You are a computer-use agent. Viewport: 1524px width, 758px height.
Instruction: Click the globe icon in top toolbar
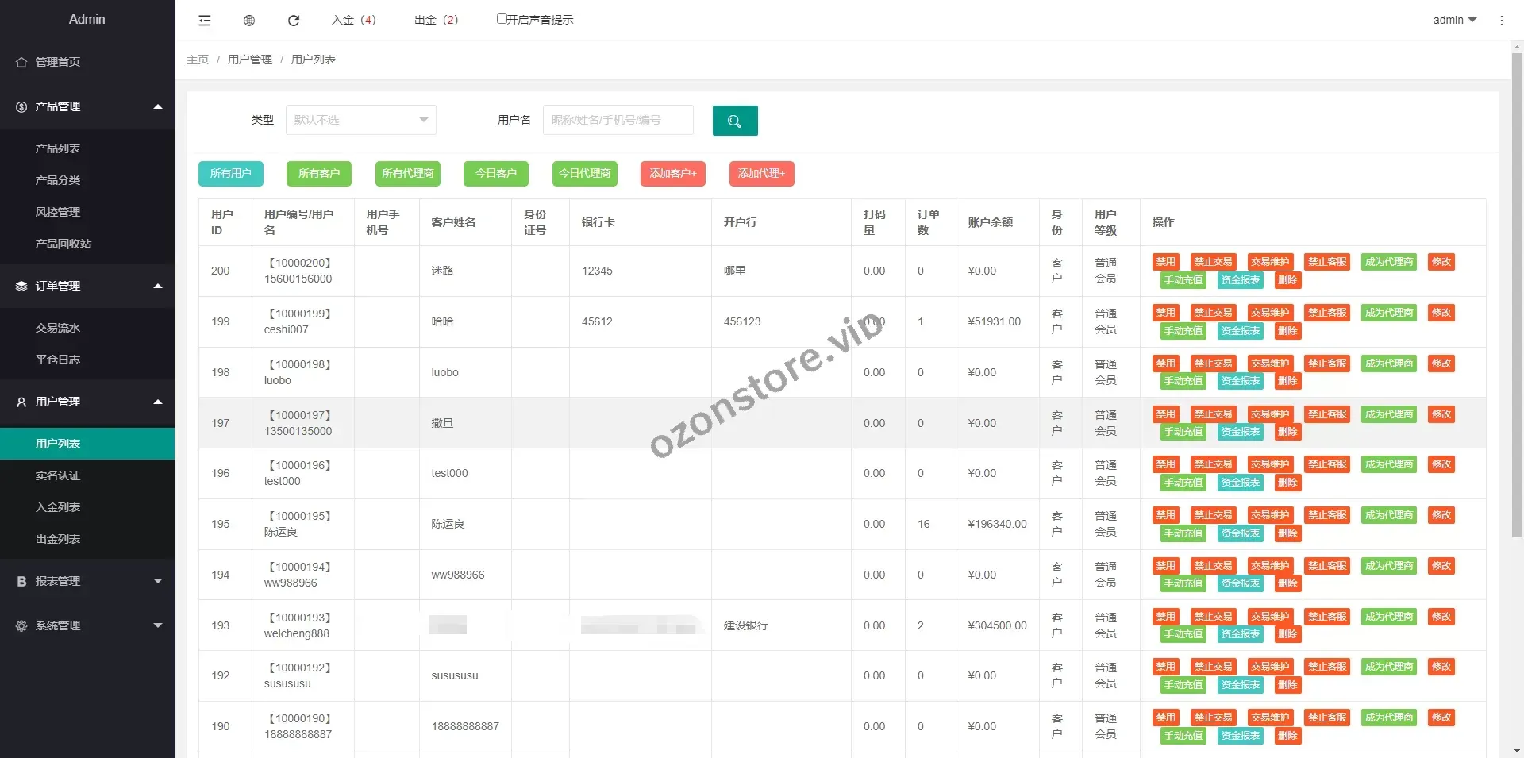(249, 21)
